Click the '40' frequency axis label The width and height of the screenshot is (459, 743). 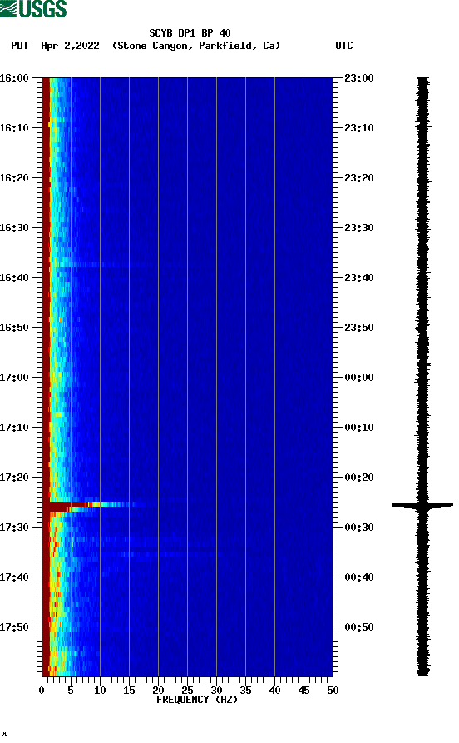point(274,691)
